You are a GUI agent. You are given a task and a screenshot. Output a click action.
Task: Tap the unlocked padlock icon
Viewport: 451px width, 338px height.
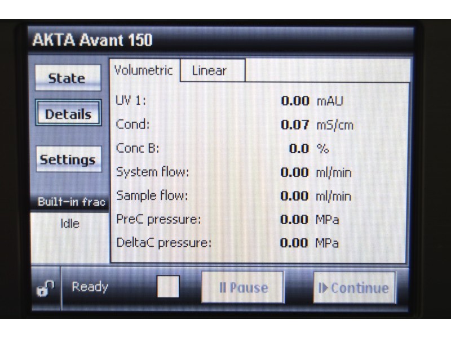pos(46,288)
